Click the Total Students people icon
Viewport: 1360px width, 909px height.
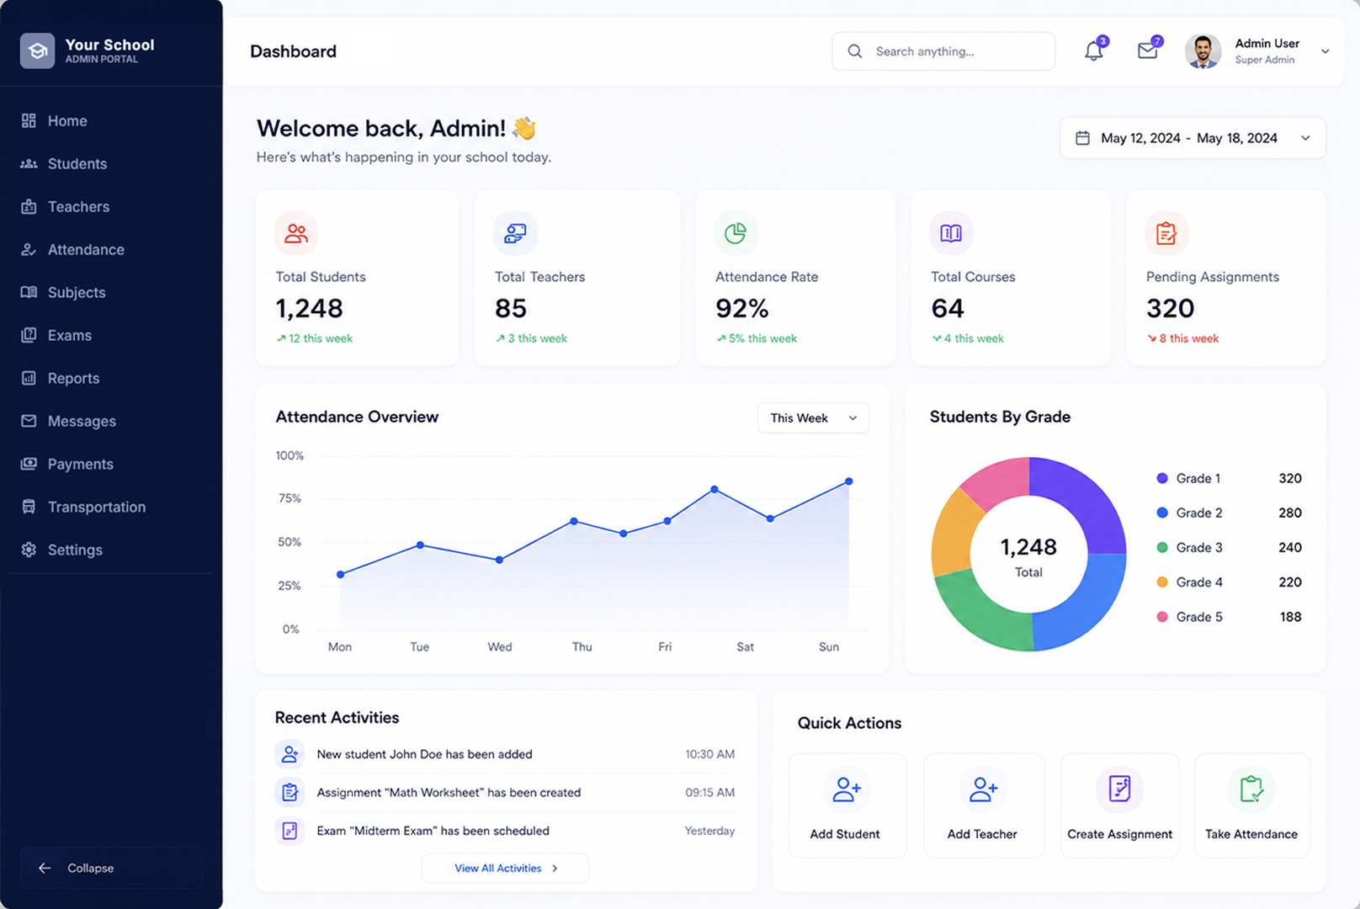click(296, 233)
